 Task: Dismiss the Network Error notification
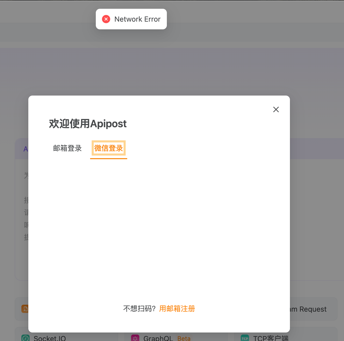tap(131, 19)
